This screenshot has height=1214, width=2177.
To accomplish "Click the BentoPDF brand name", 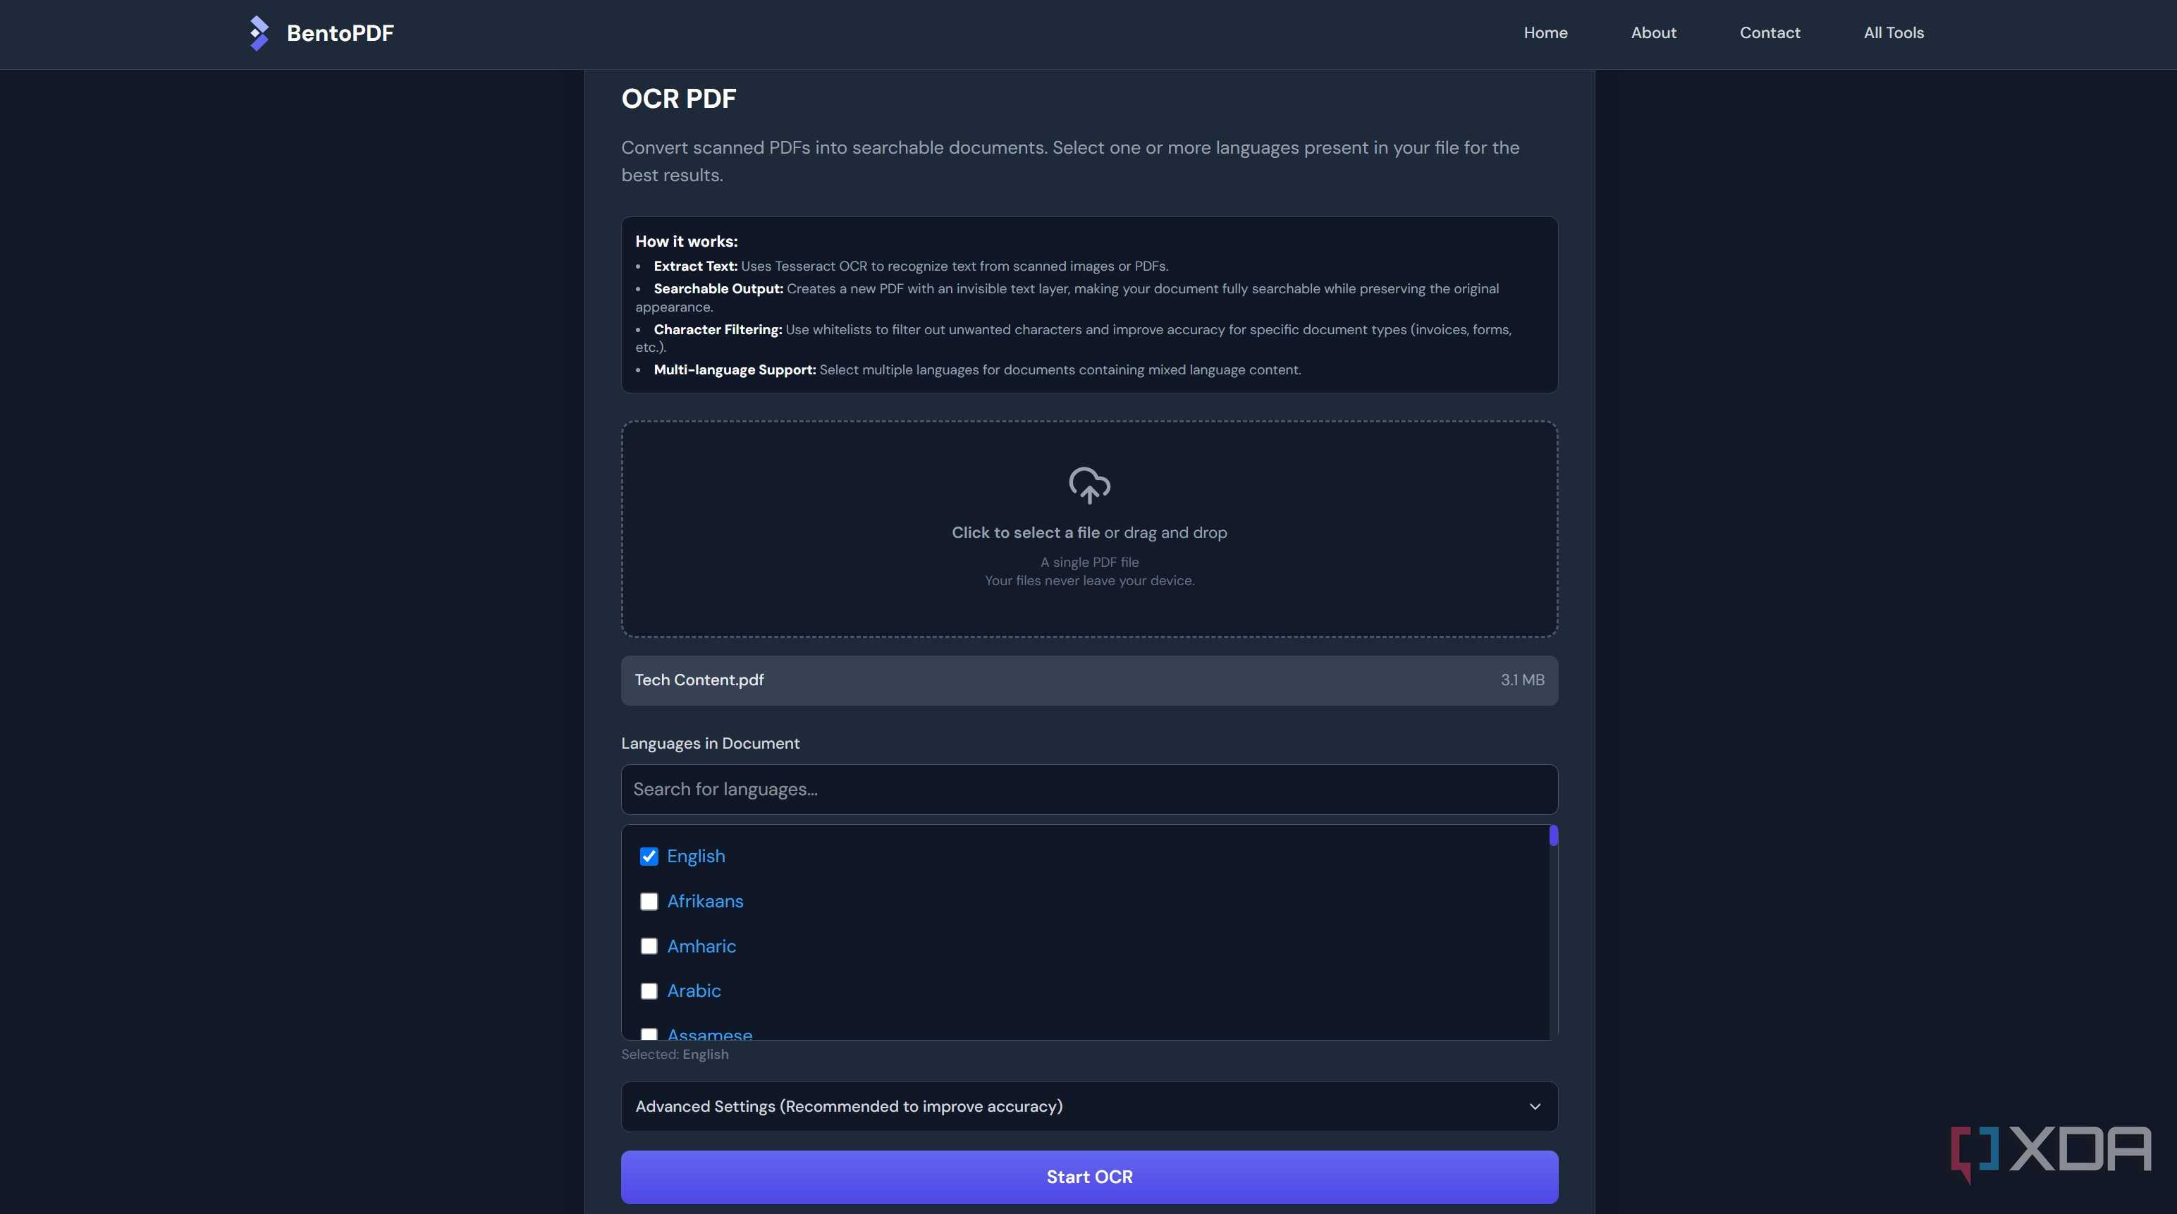I will click(x=340, y=33).
